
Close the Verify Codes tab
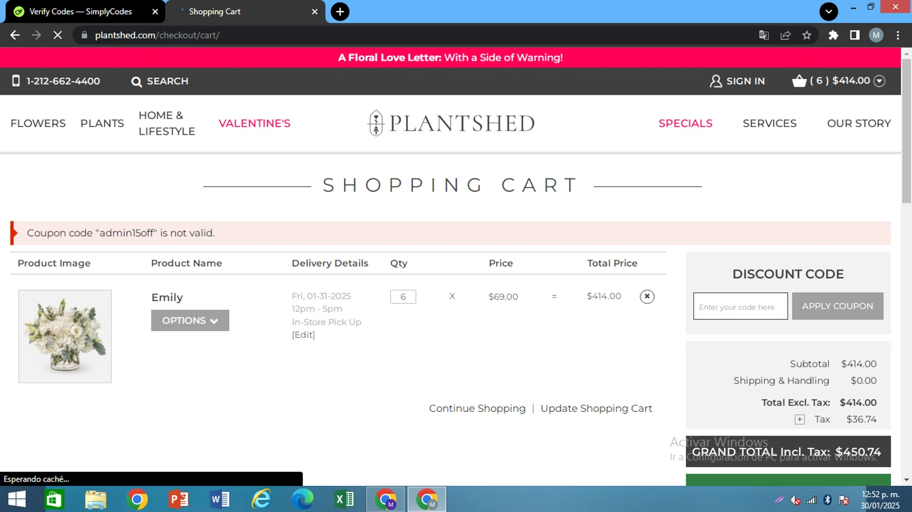tap(155, 12)
